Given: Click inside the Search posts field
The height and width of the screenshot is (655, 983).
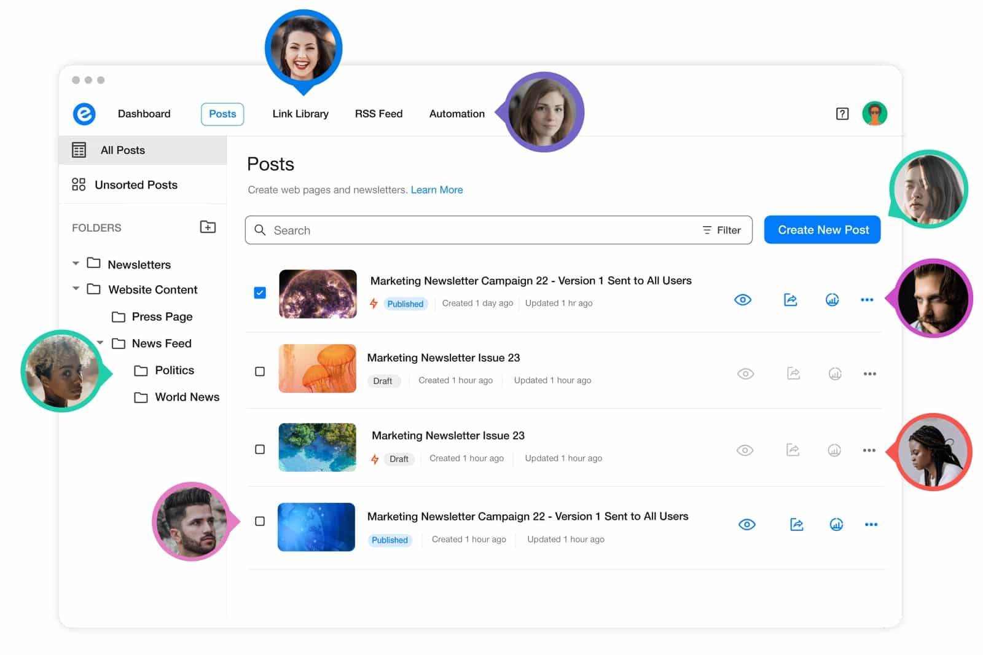Looking at the screenshot, I should 430,230.
